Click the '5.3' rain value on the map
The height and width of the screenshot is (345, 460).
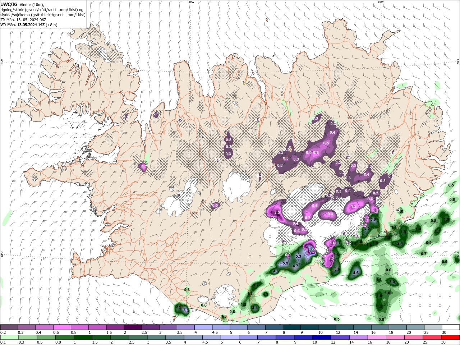(298, 256)
